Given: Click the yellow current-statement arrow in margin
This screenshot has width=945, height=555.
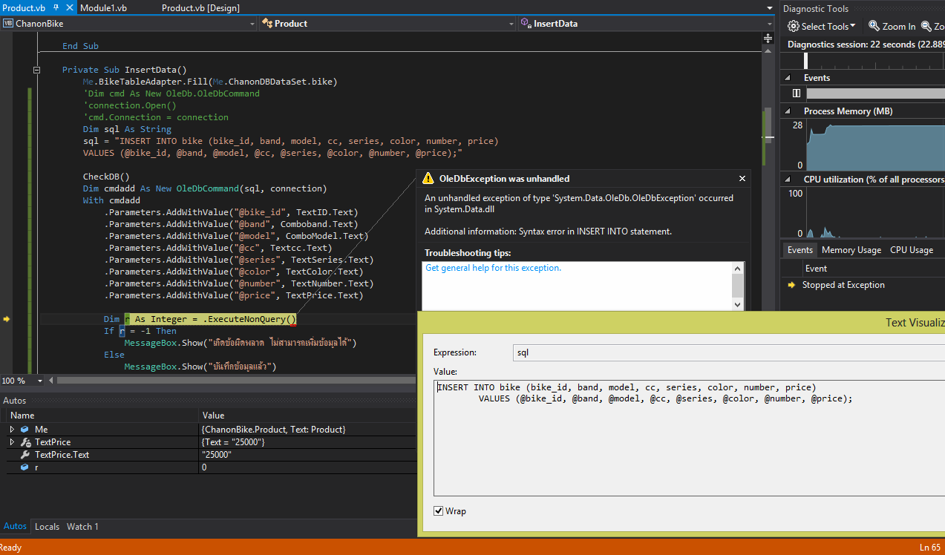Looking at the screenshot, I should coord(7,319).
